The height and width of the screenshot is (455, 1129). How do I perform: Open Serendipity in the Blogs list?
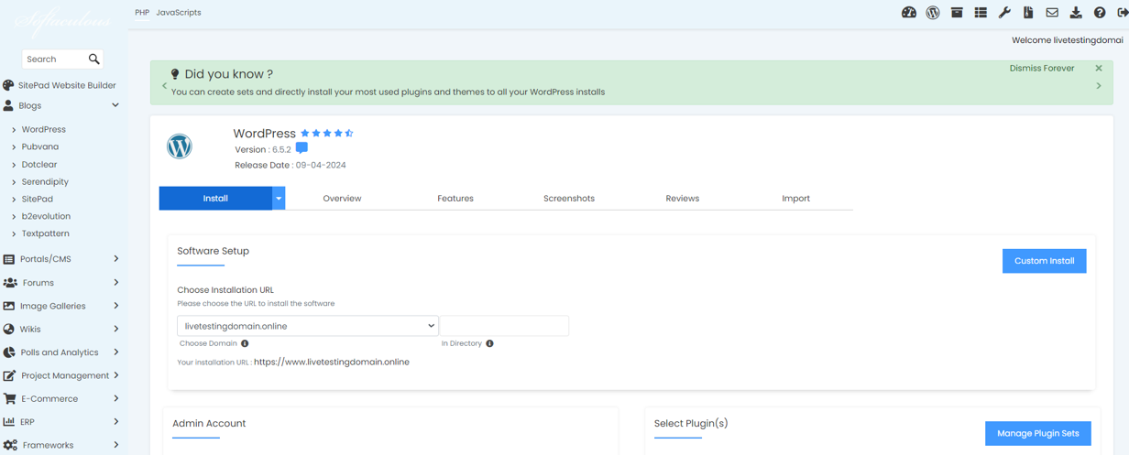pos(45,181)
